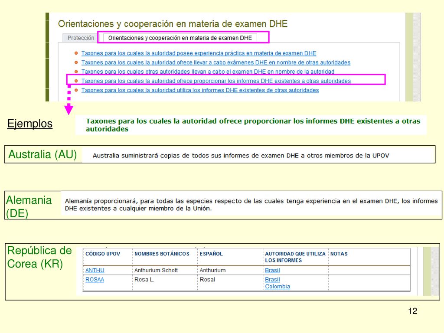This screenshot has height=333, width=444.
Task: Click the Brasil link in the Anthurium row
Action: (x=272, y=270)
